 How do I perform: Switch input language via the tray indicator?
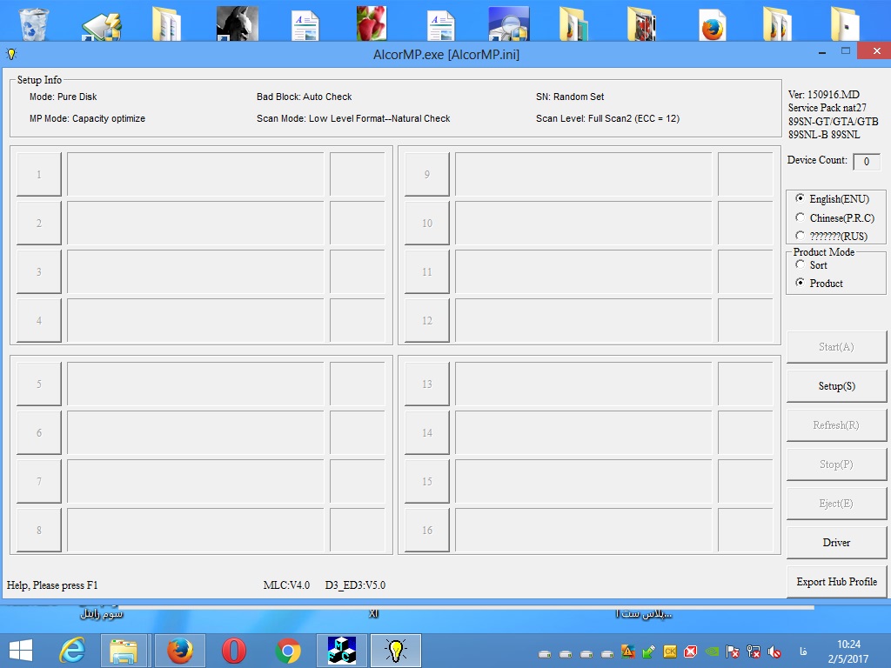click(803, 651)
